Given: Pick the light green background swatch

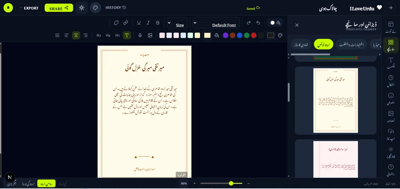Looking at the screenshot, I should click(190, 35).
